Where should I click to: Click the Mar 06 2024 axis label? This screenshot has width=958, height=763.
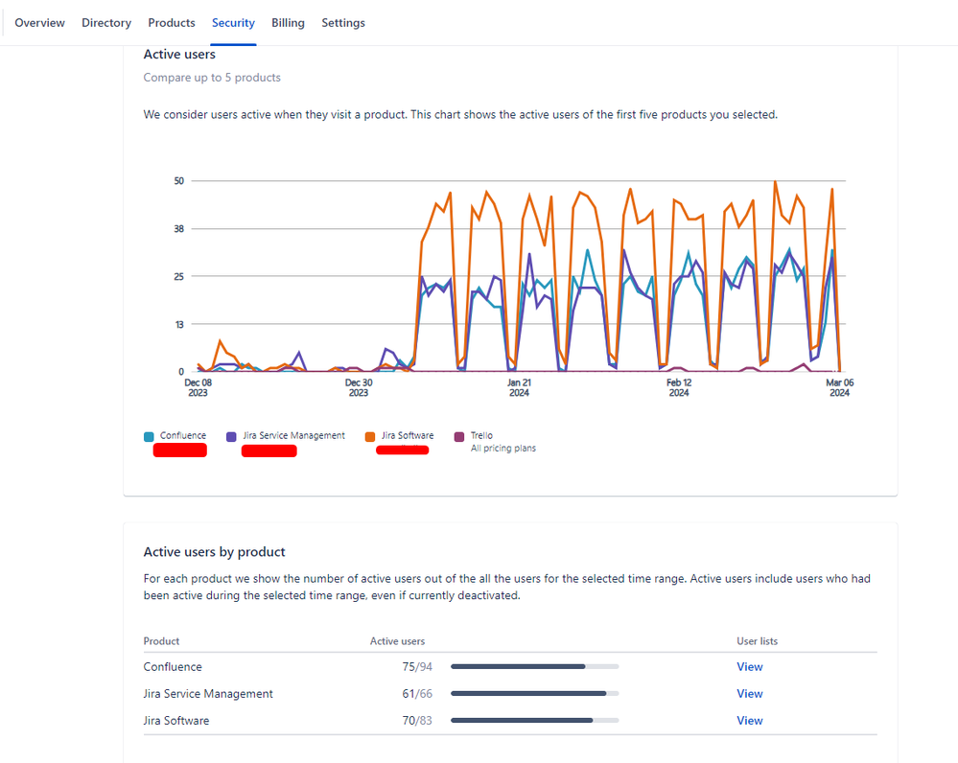point(838,386)
